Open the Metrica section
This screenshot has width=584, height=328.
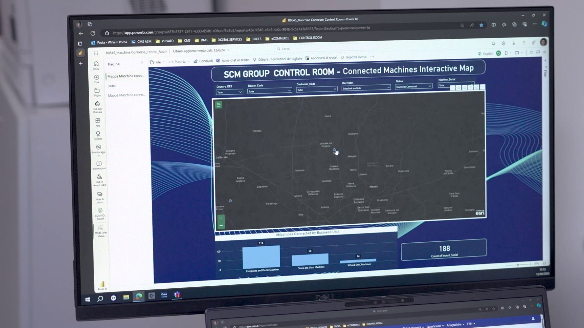tap(98, 135)
